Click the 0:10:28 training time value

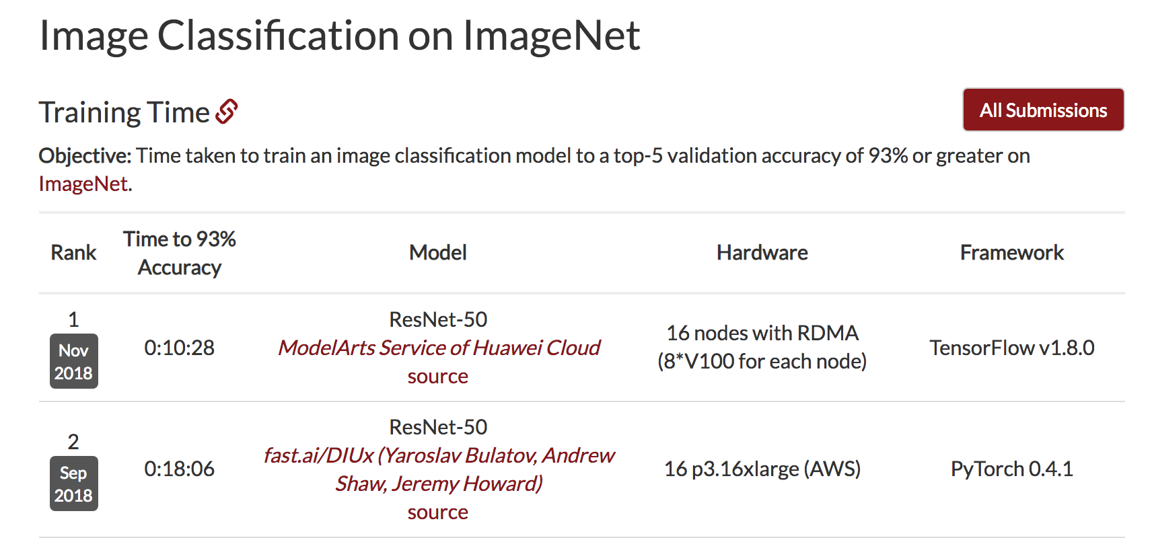pos(180,348)
